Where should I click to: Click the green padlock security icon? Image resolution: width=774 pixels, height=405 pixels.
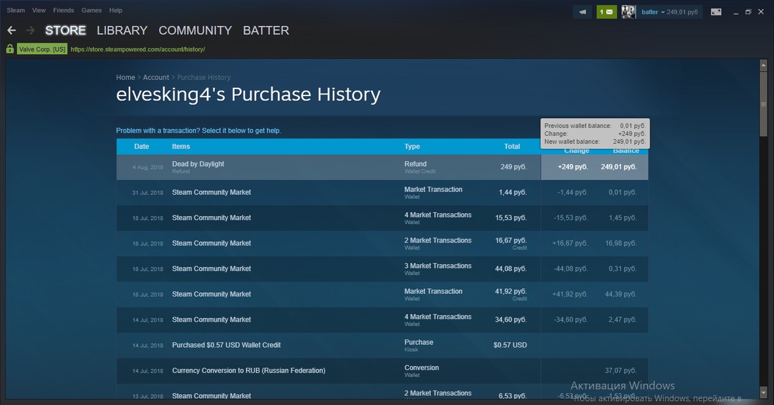pos(10,49)
